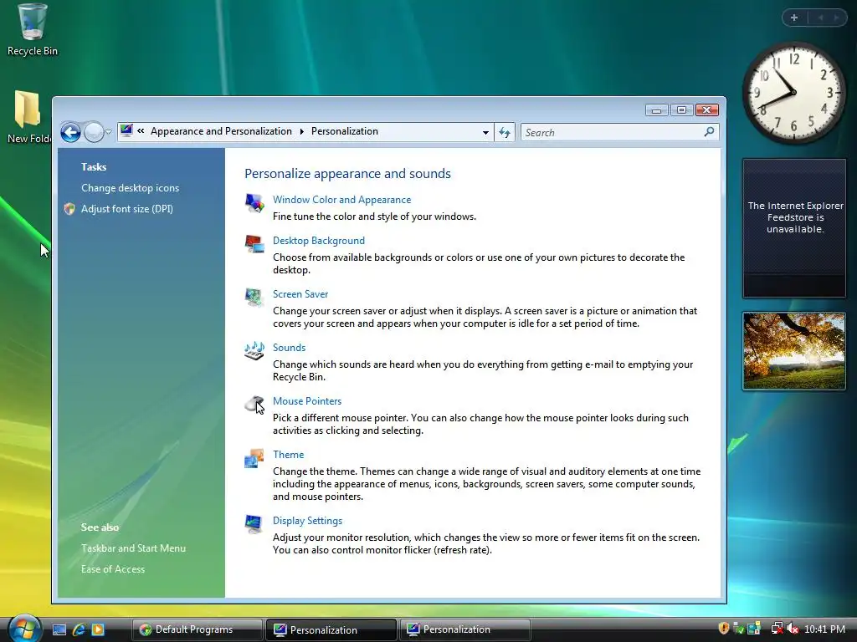
Task: Click the analog clock sidebar gadget
Action: (x=793, y=92)
